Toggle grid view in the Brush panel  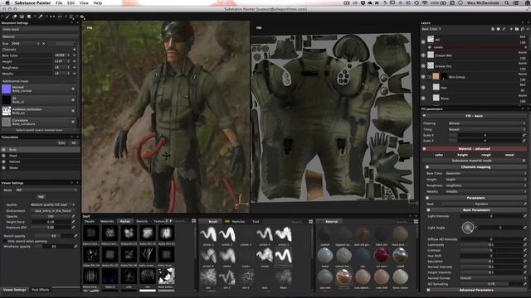[310, 222]
